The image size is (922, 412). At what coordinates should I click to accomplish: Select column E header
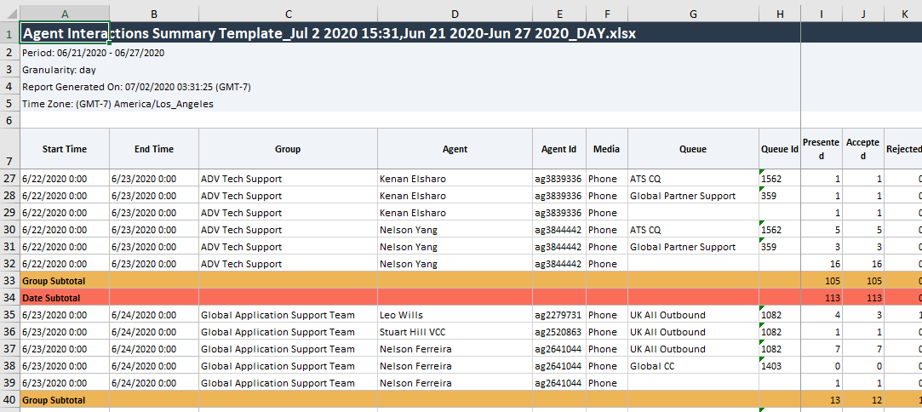click(x=559, y=14)
